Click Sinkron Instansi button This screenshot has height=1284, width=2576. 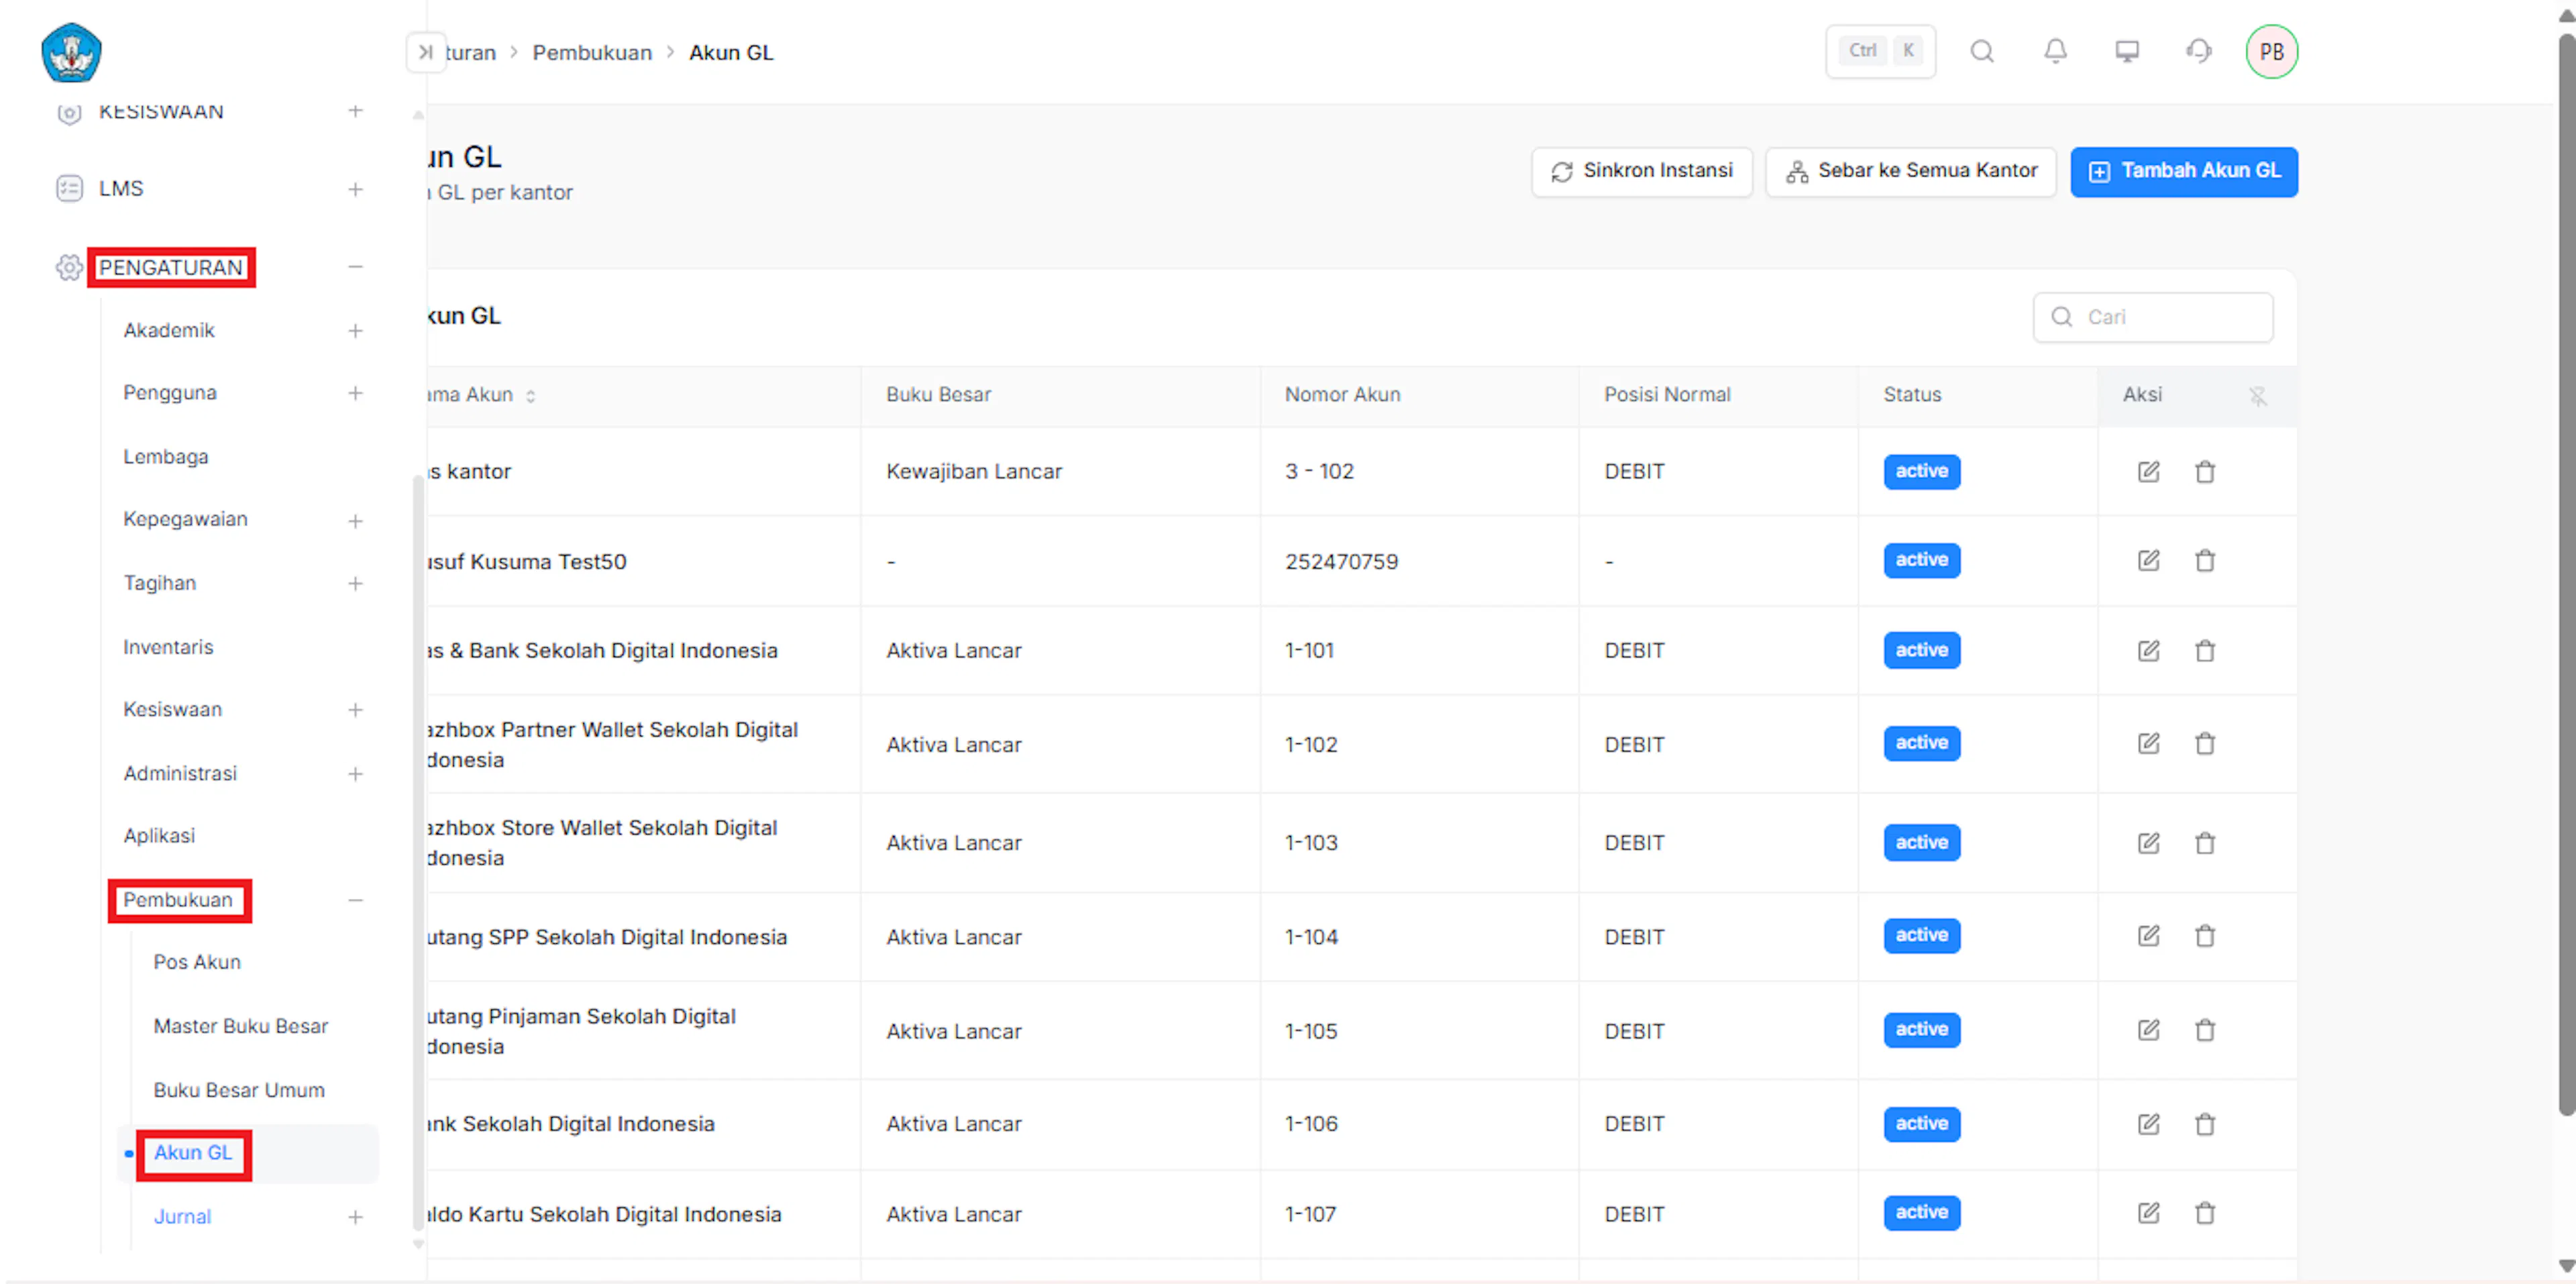coord(1641,172)
